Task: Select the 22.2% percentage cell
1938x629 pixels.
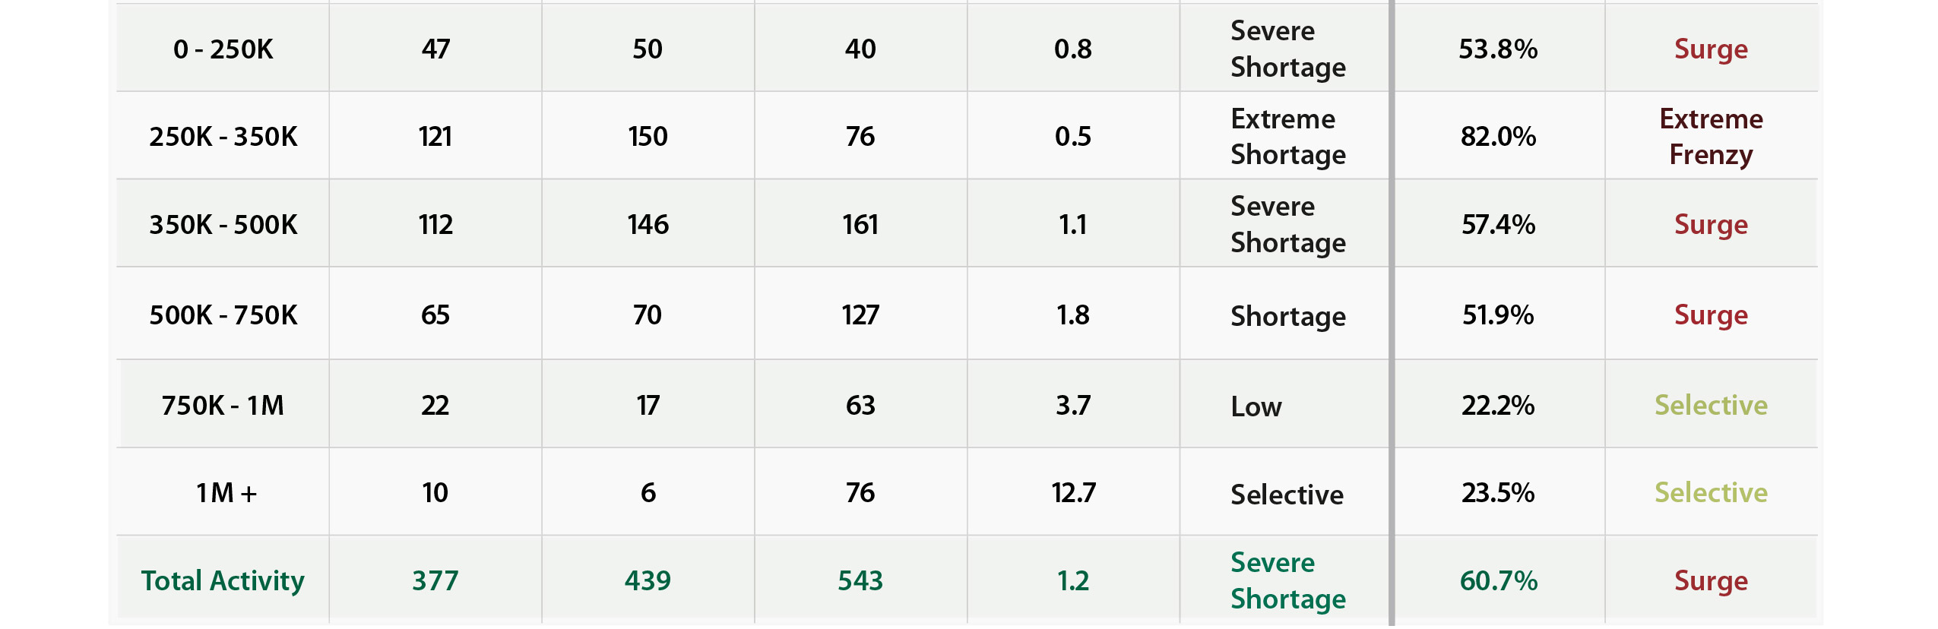Action: pyautogui.click(x=1498, y=405)
